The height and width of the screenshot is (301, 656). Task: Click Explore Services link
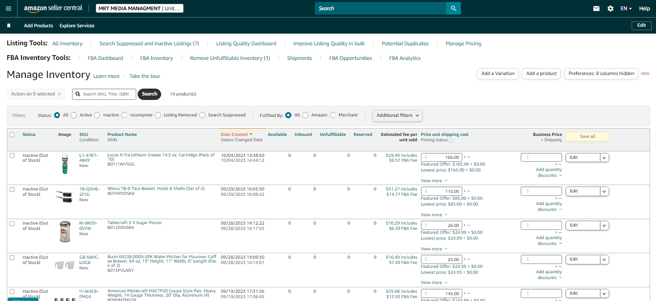(x=77, y=25)
